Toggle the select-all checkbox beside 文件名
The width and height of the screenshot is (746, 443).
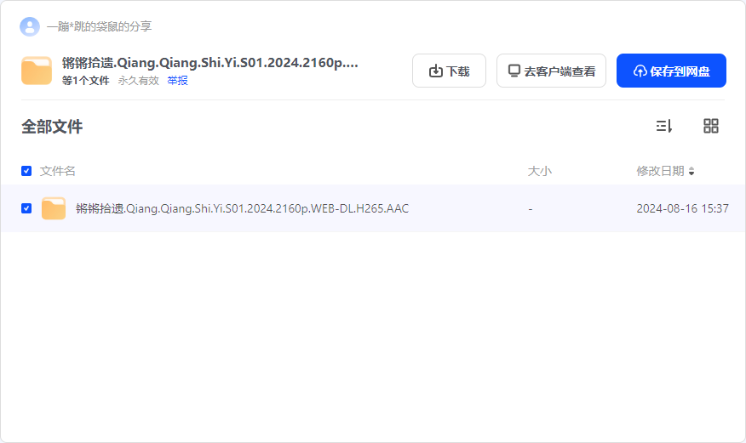coord(26,171)
